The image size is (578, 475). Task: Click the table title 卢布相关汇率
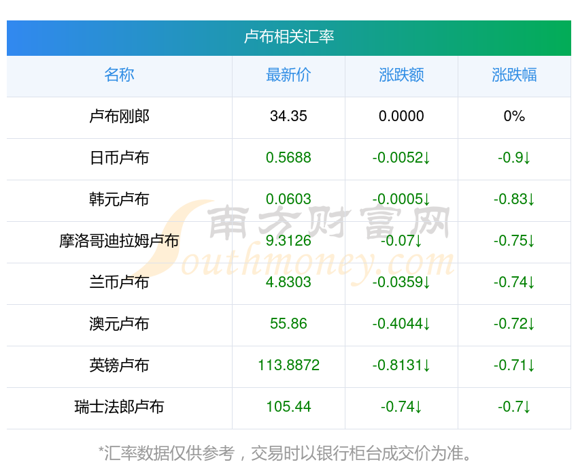pos(289,37)
